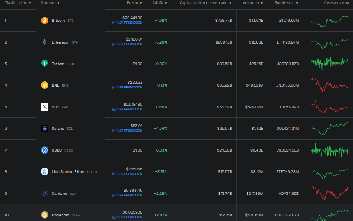Image resolution: width=353 pixels, height=221 pixels.
Task: Click the chart icon beside Ethereum's prediction link
Action: (x=114, y=44)
